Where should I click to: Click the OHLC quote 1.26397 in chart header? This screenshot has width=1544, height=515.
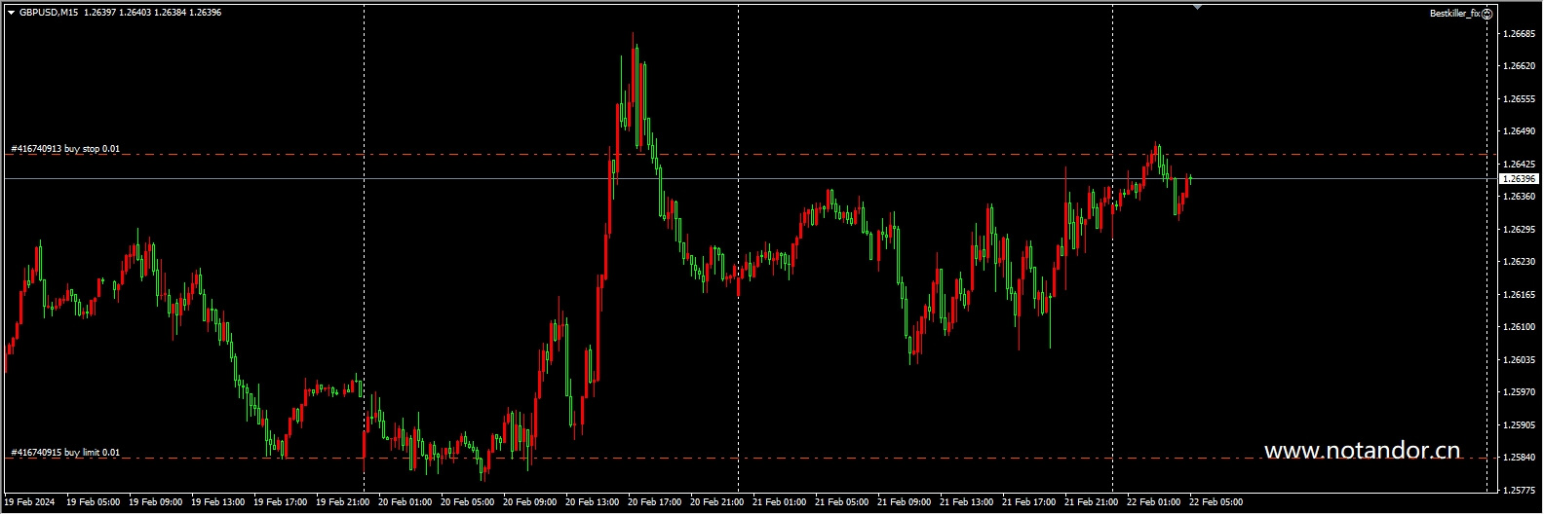tap(100, 13)
